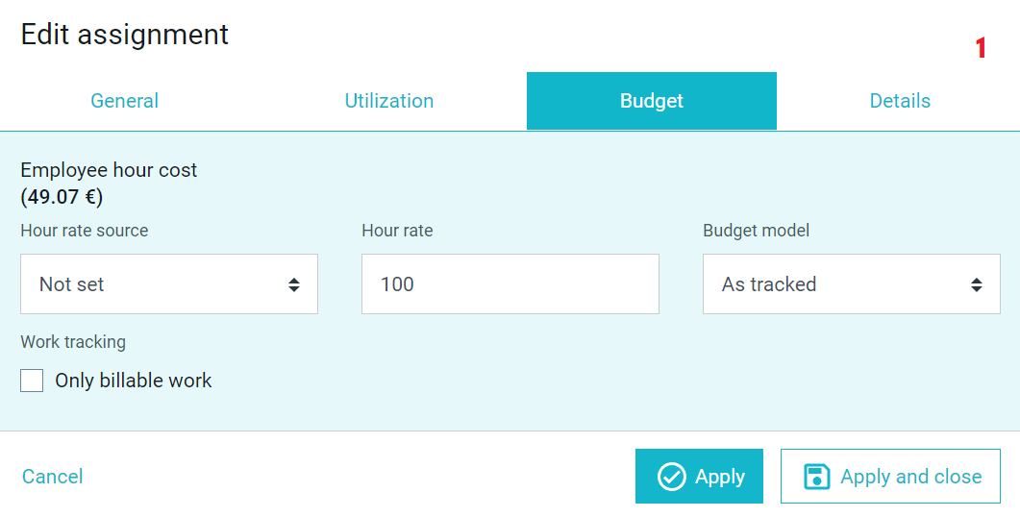Open the Hour rate source dropdown
The width and height of the screenshot is (1020, 517).
pos(169,284)
